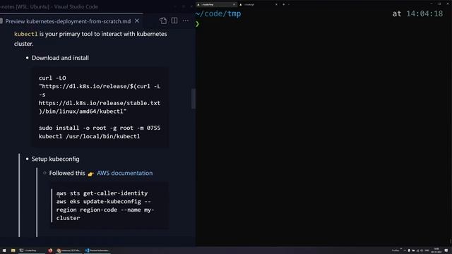Open the red circular app on taskbar
The width and height of the screenshot is (452, 254).
(50, 250)
